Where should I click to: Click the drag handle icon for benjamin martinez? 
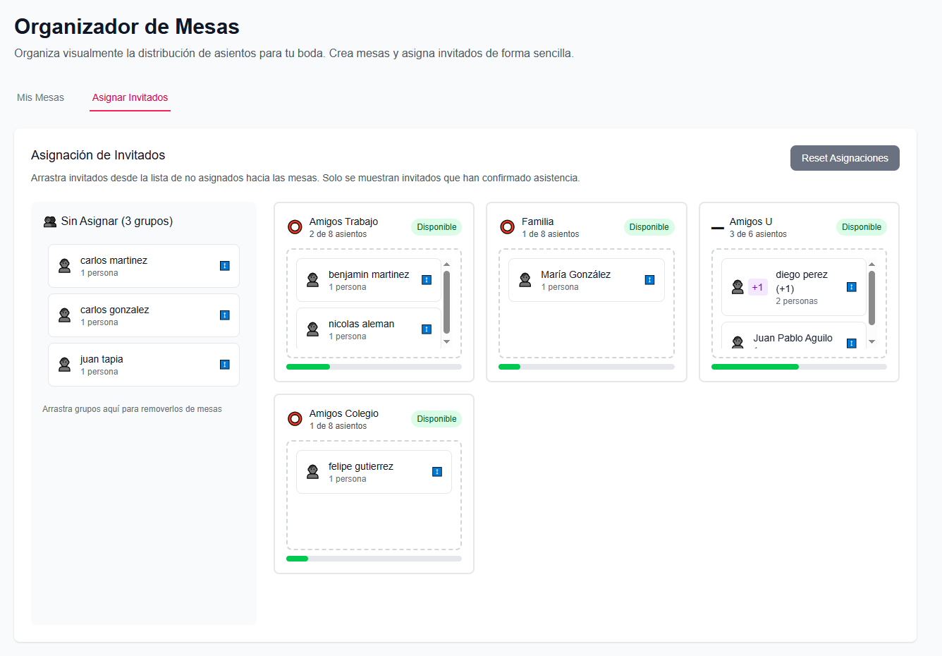pos(427,280)
